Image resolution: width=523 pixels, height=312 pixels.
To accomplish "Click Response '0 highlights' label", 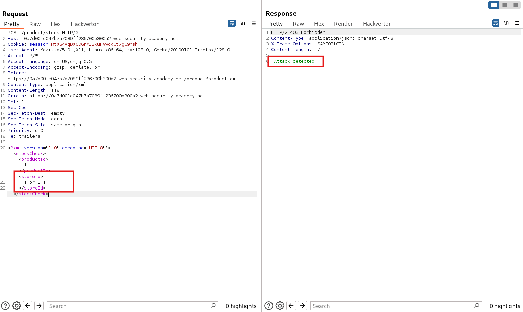I will 505,306.
